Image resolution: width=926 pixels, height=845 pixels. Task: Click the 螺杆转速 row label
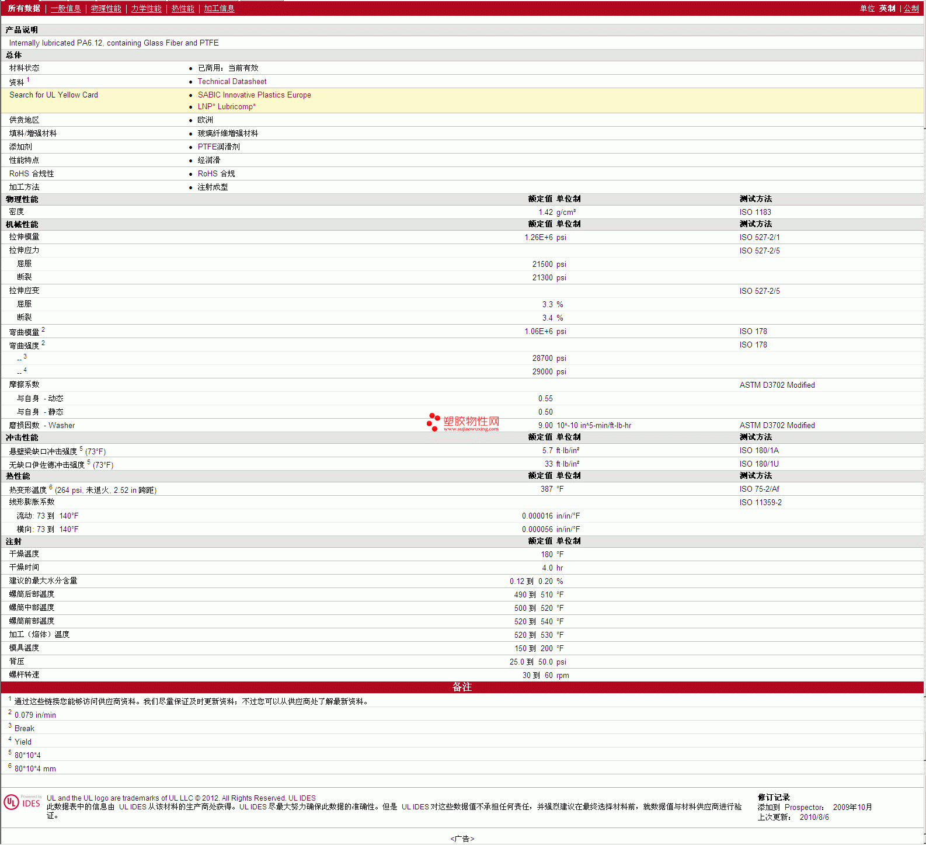tap(25, 675)
